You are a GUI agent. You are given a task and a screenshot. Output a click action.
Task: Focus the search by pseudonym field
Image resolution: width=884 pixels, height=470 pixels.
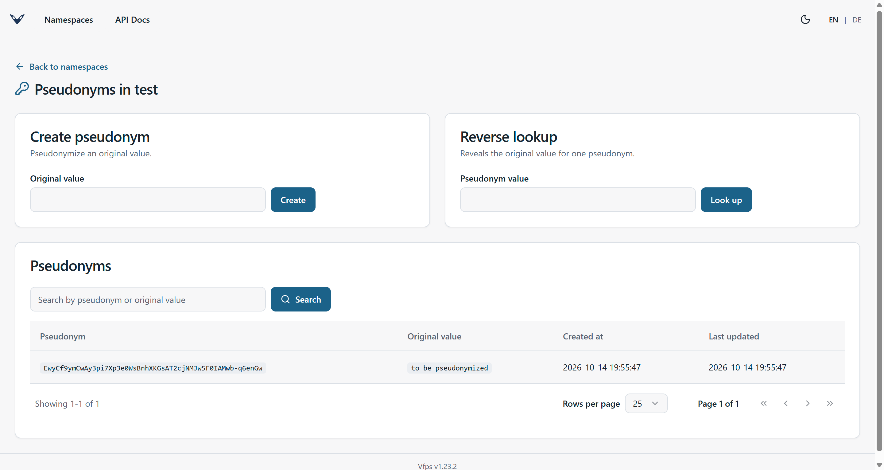[x=148, y=299]
